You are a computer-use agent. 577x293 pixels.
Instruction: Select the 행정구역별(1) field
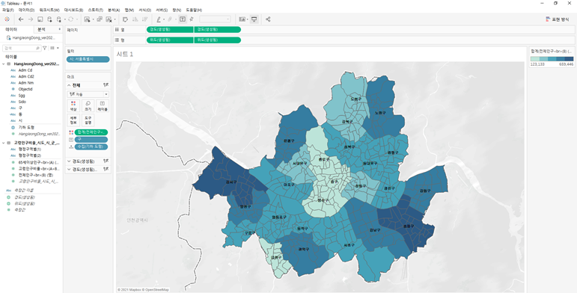[29, 149]
